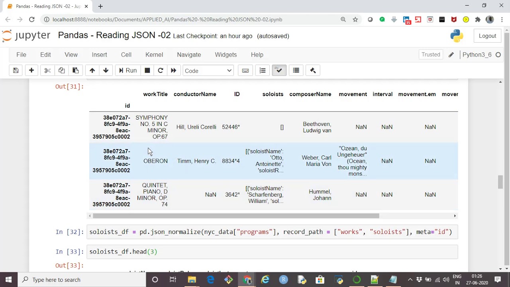Screen dimensions: 510x287
Task: Open the Widgets menu
Action: (226, 55)
